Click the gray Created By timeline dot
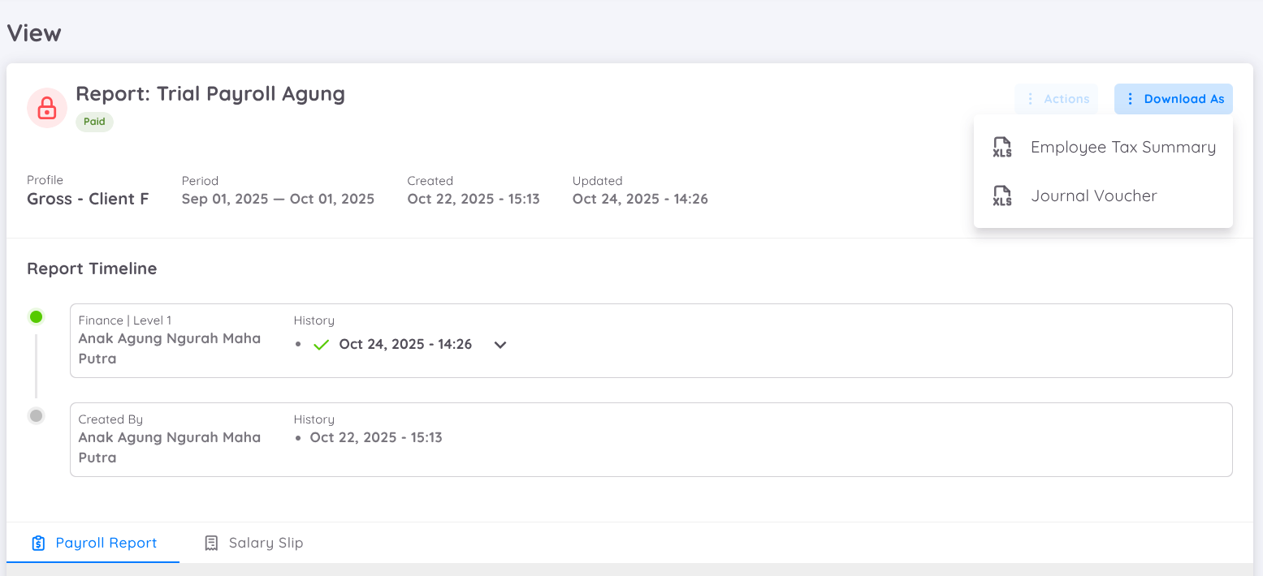Image resolution: width=1263 pixels, height=576 pixels. point(36,416)
